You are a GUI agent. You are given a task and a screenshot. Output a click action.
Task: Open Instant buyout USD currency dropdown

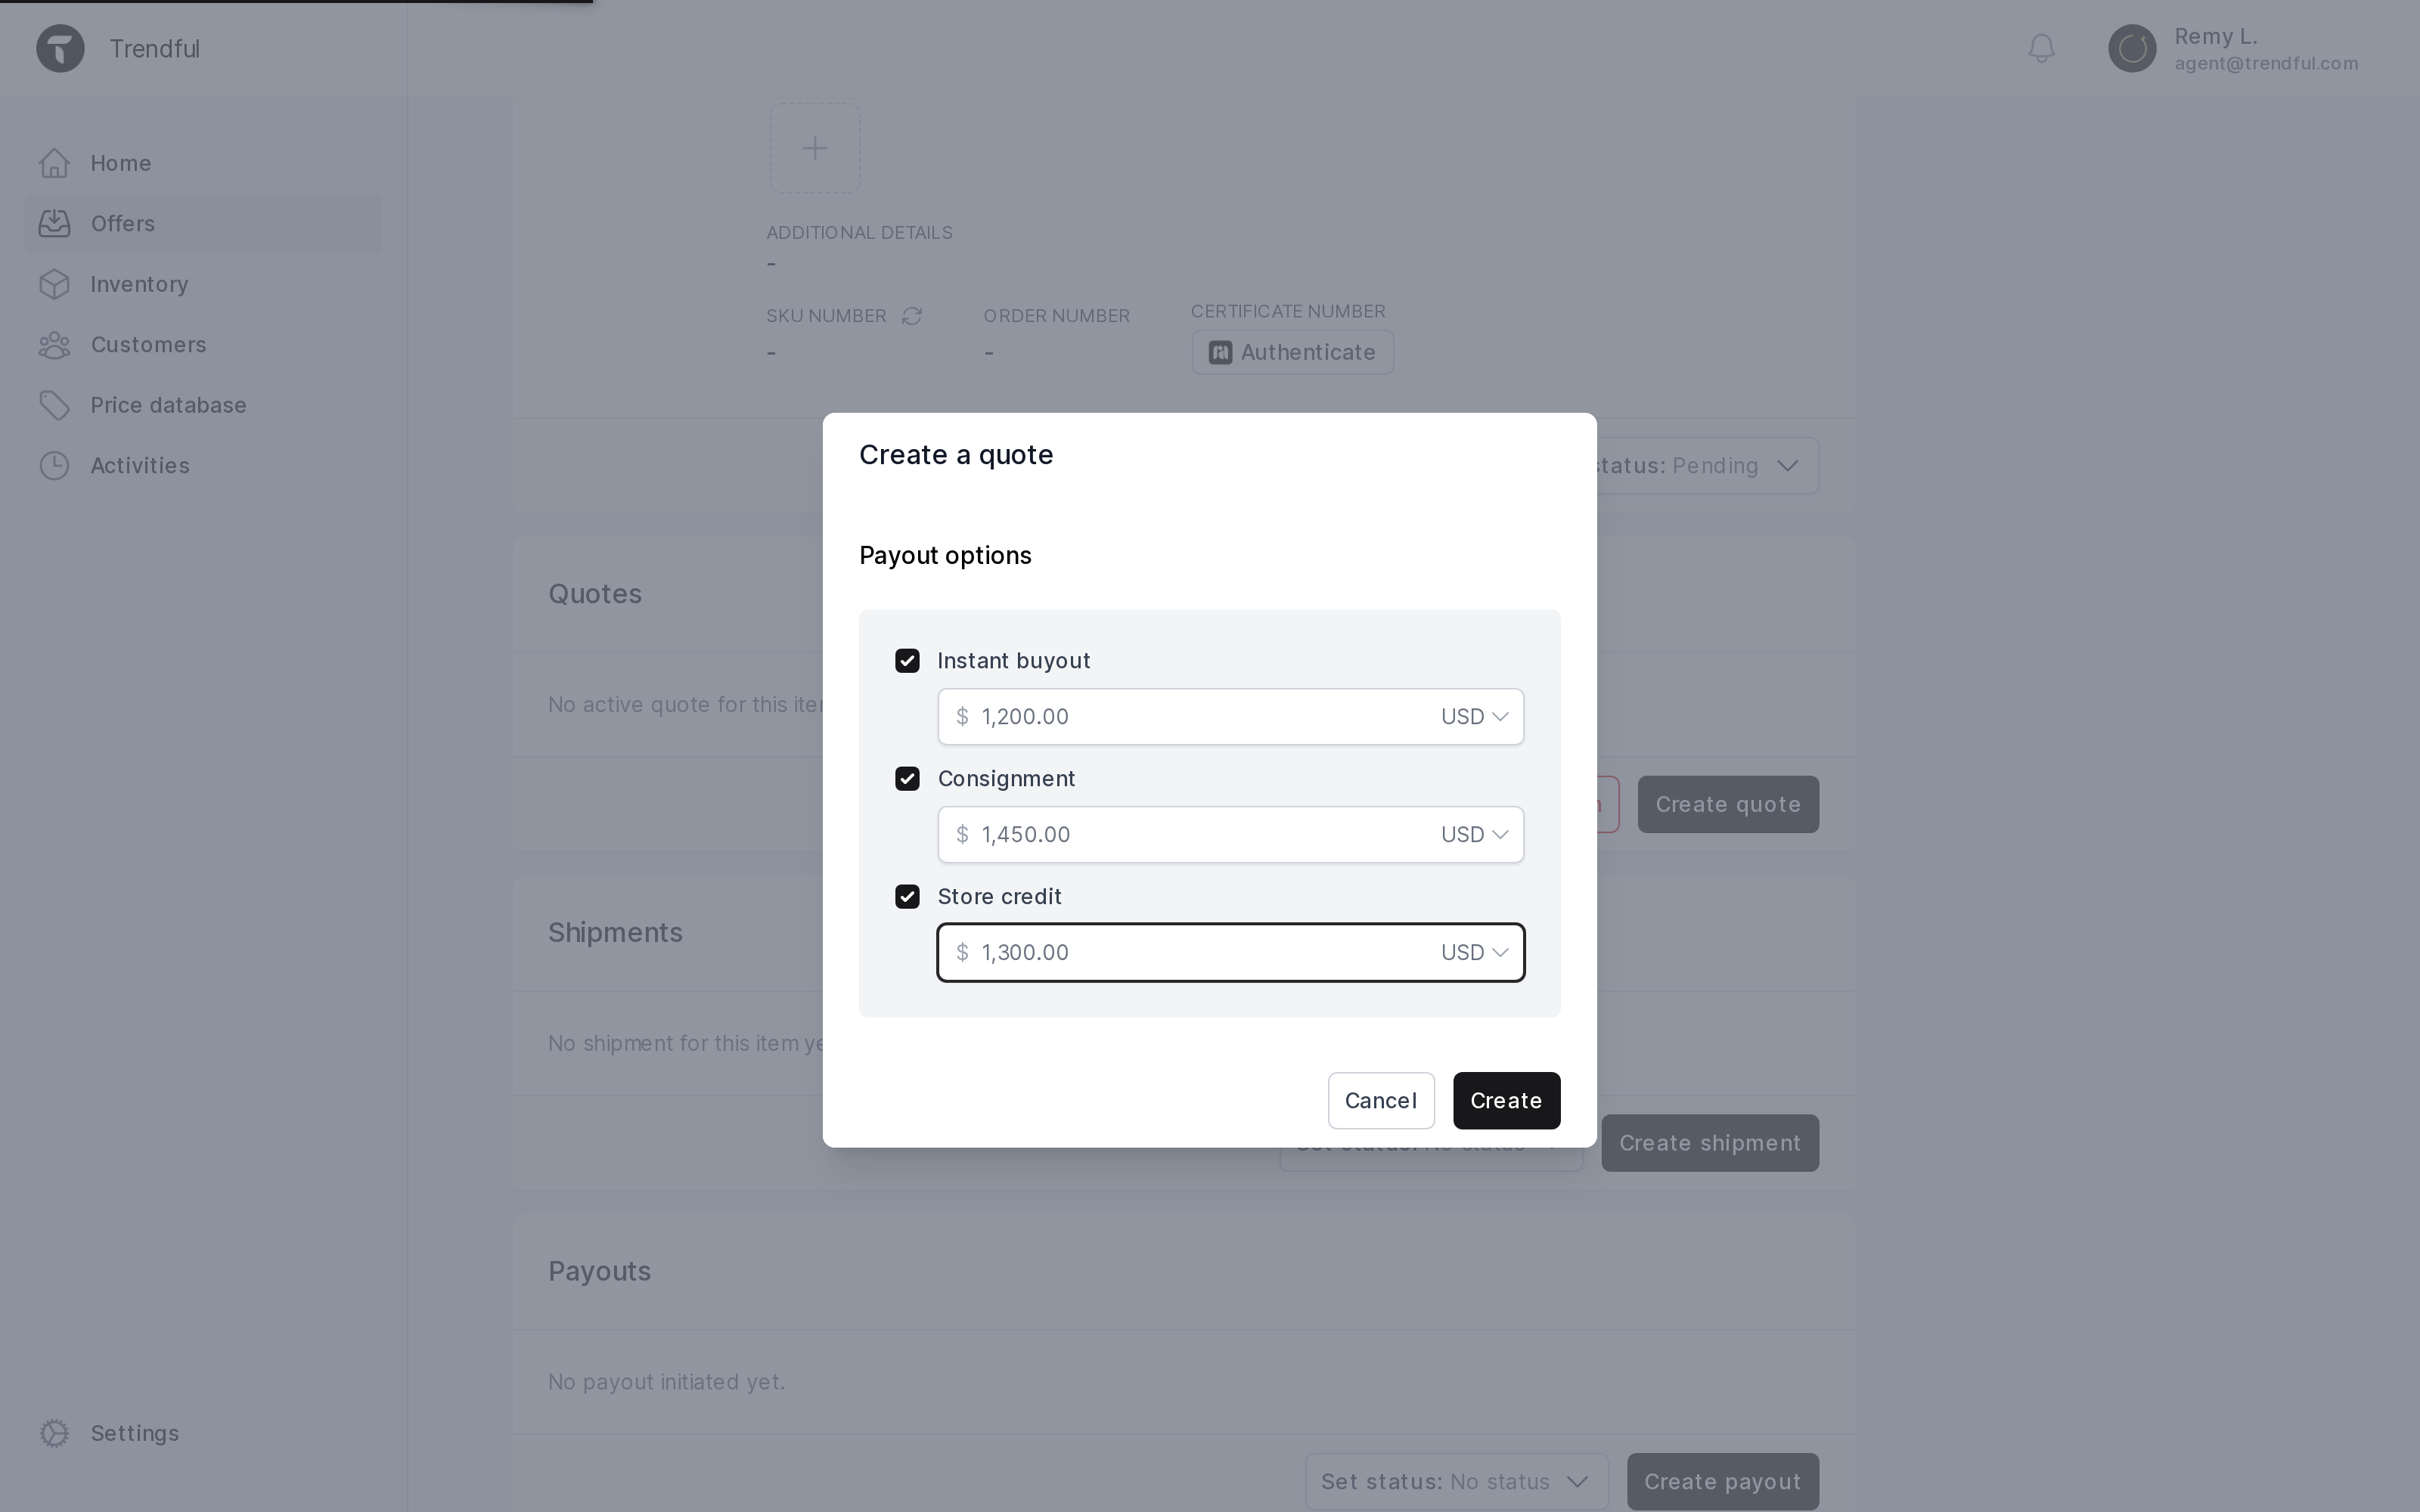[x=1474, y=717]
